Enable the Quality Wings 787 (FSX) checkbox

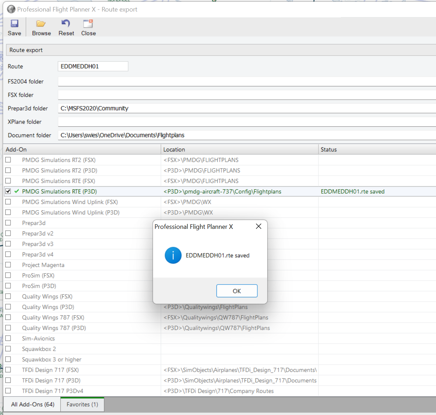coord(8,317)
